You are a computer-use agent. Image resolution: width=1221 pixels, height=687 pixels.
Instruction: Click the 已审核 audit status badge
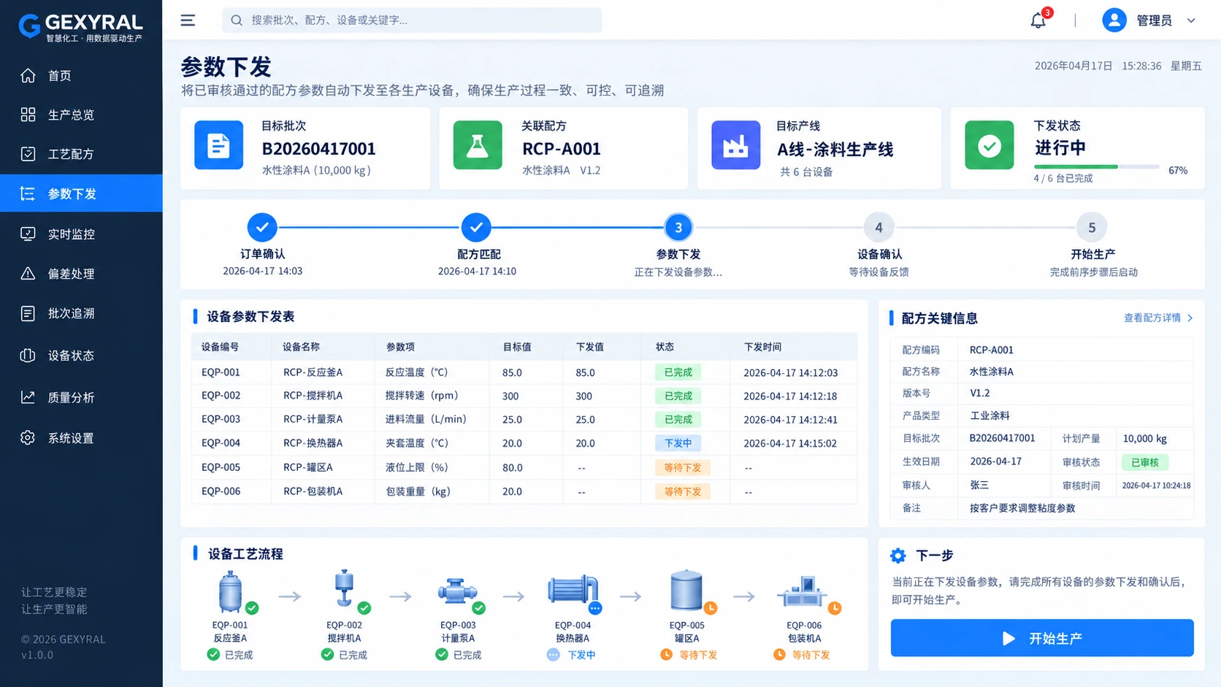point(1144,462)
